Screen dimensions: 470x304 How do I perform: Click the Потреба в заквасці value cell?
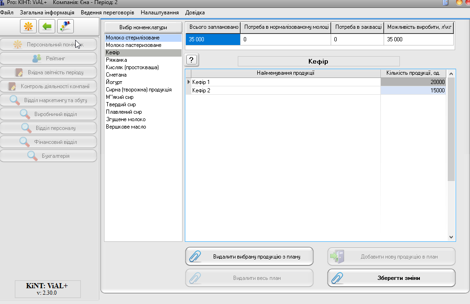point(357,39)
